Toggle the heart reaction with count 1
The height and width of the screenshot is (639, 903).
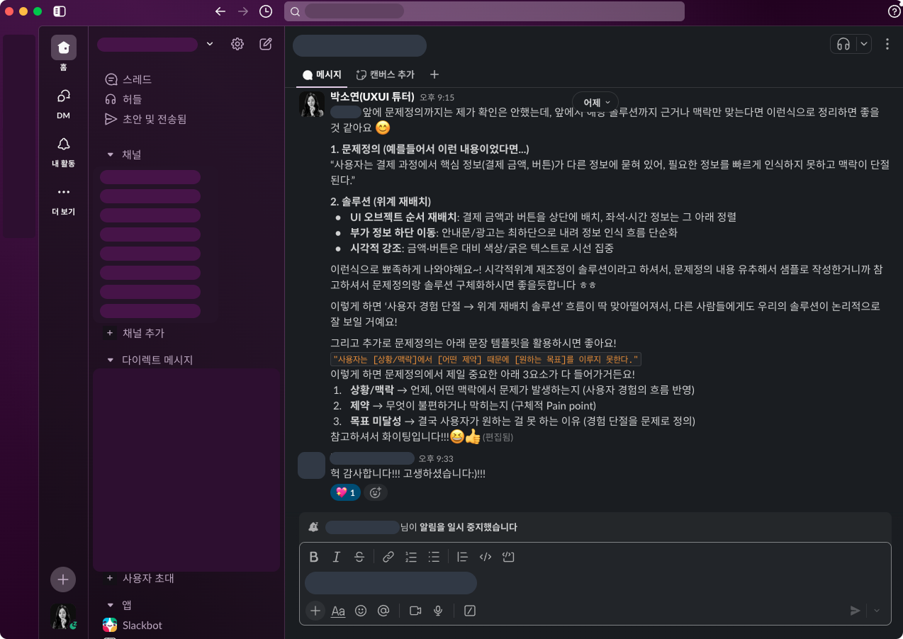tap(345, 492)
